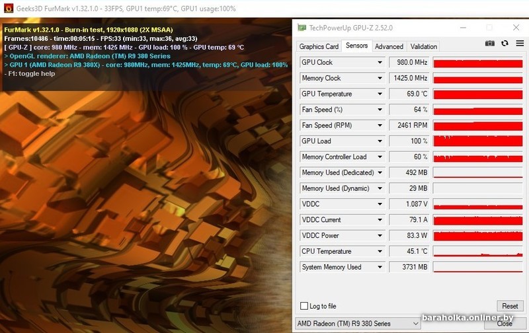Click the F1: toggle help line

point(30,73)
